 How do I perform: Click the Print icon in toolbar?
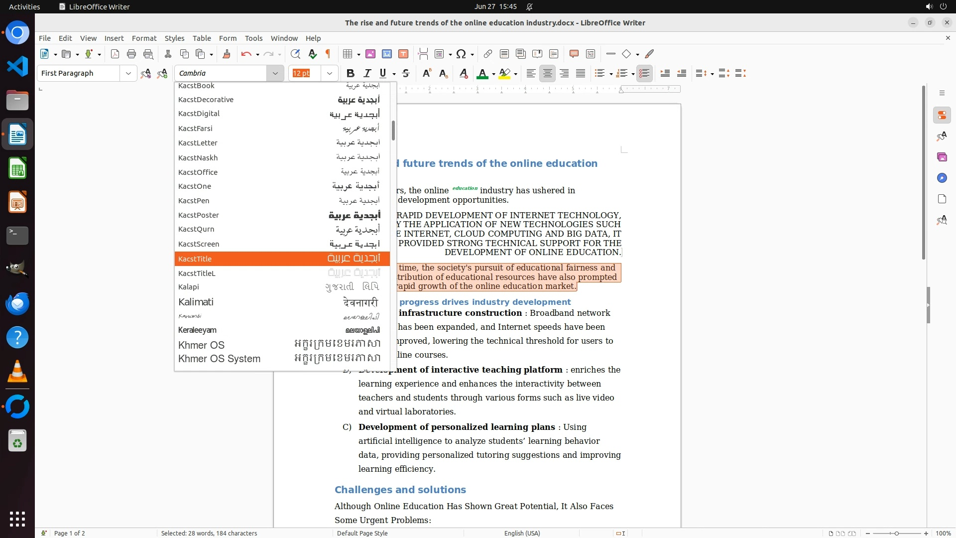[131, 54]
